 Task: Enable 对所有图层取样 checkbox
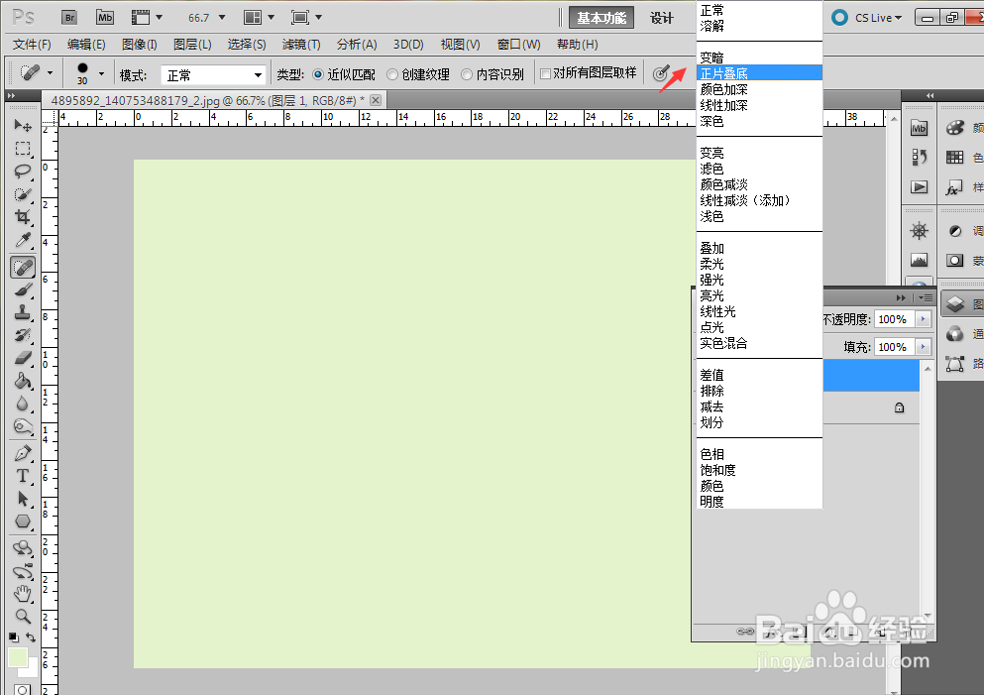(x=545, y=74)
